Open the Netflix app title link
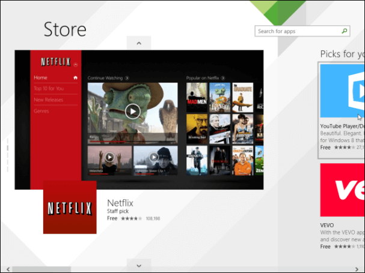365x273 pixels. coord(120,203)
